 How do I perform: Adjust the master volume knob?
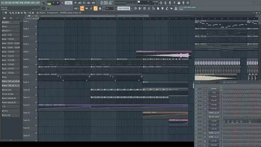click(x=43, y=3)
